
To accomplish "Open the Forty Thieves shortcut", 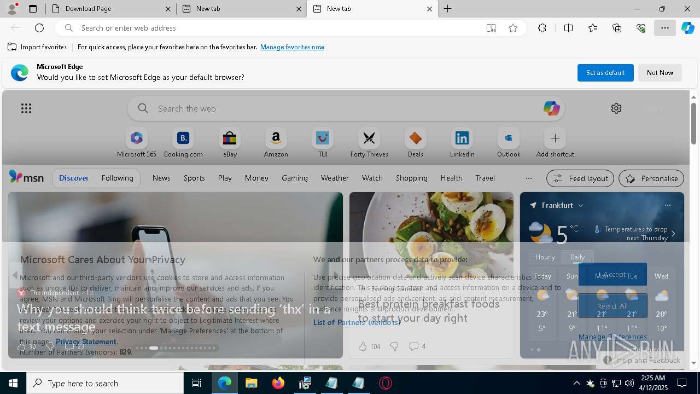I will [369, 143].
